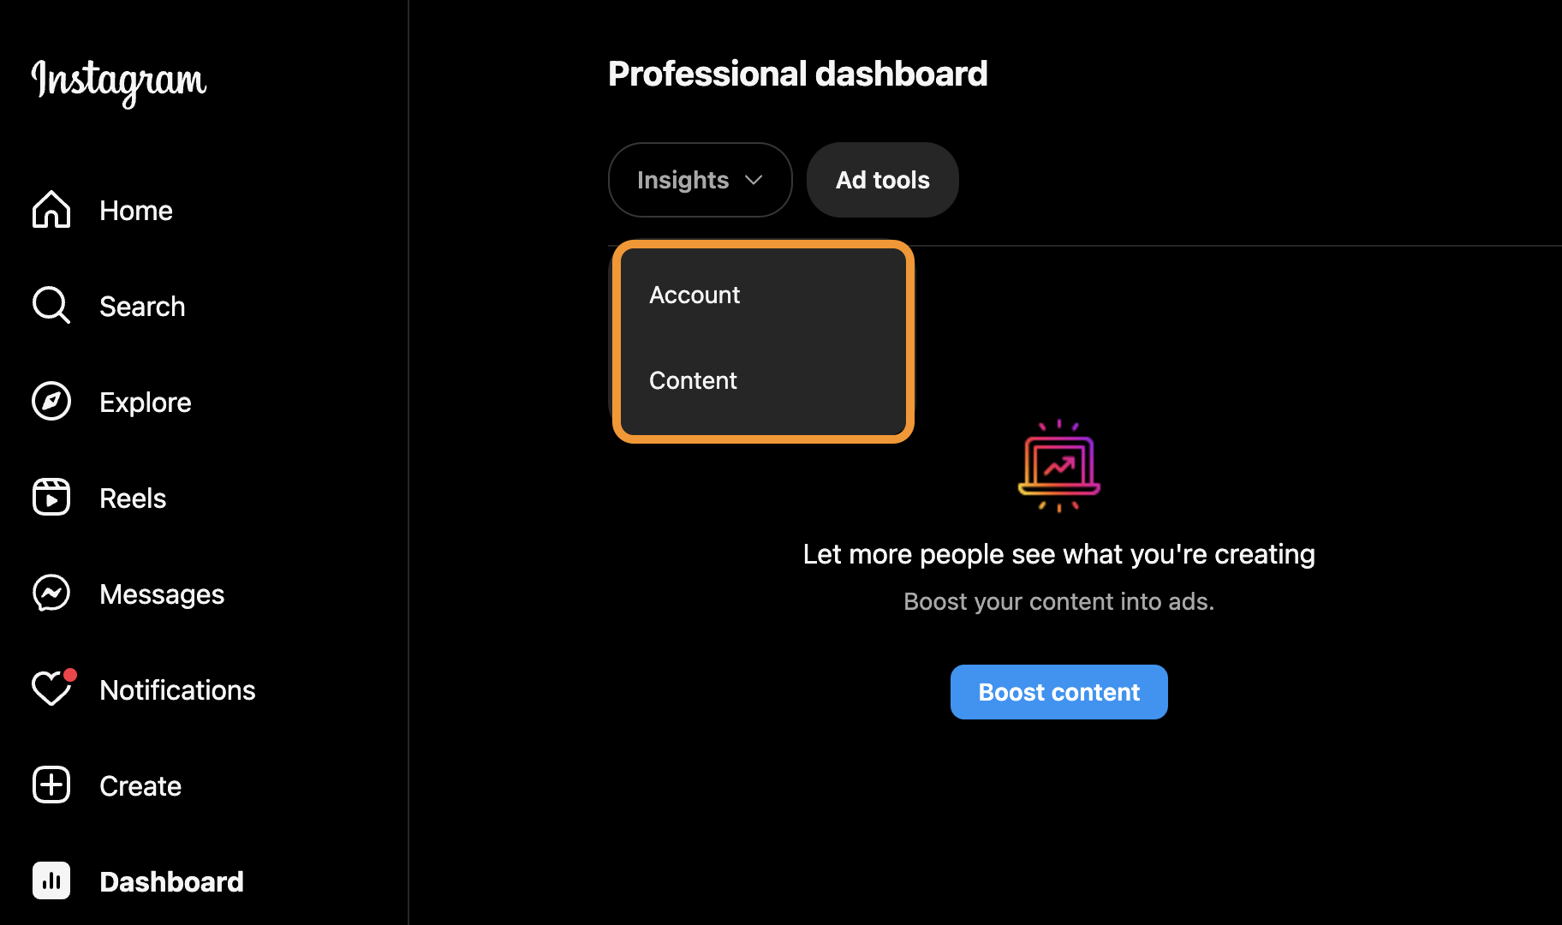
Task: Click the Dashboard bar chart icon
Action: point(51,881)
